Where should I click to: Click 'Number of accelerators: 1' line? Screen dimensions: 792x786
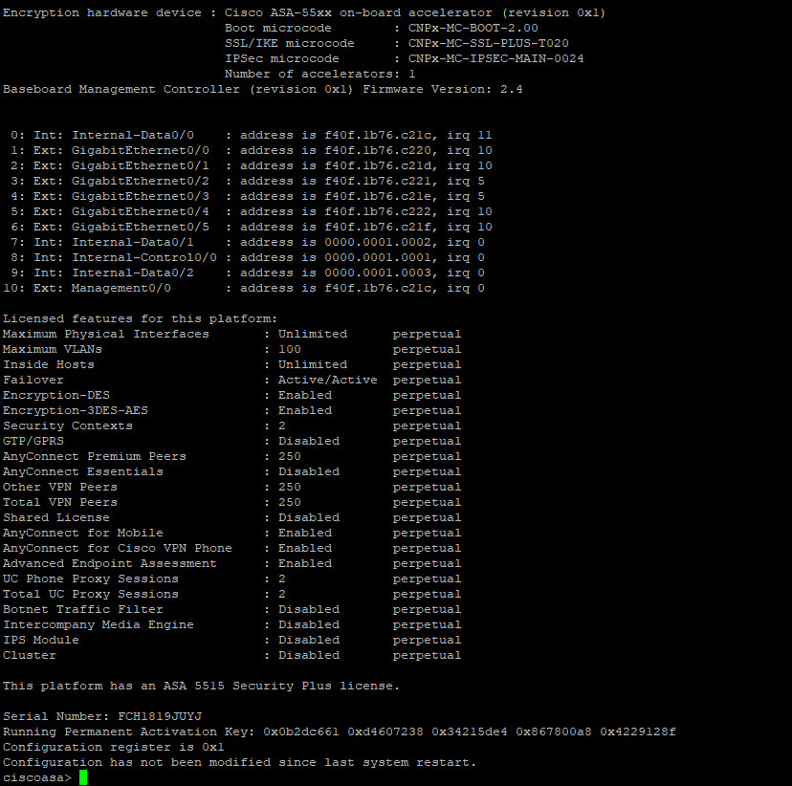click(319, 75)
